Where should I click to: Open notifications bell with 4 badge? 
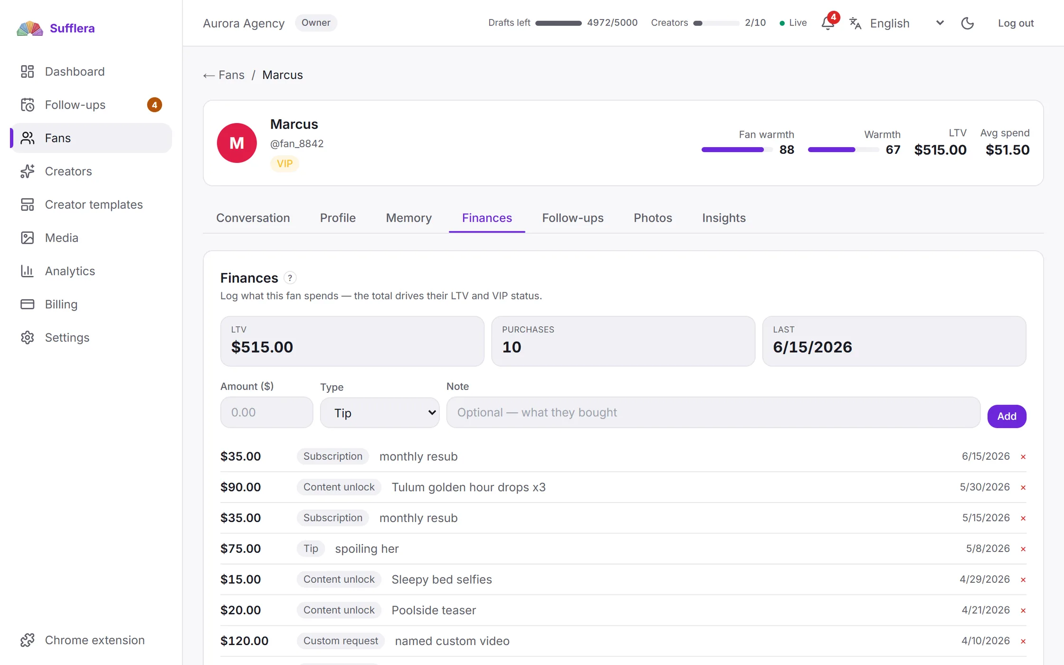tap(828, 22)
